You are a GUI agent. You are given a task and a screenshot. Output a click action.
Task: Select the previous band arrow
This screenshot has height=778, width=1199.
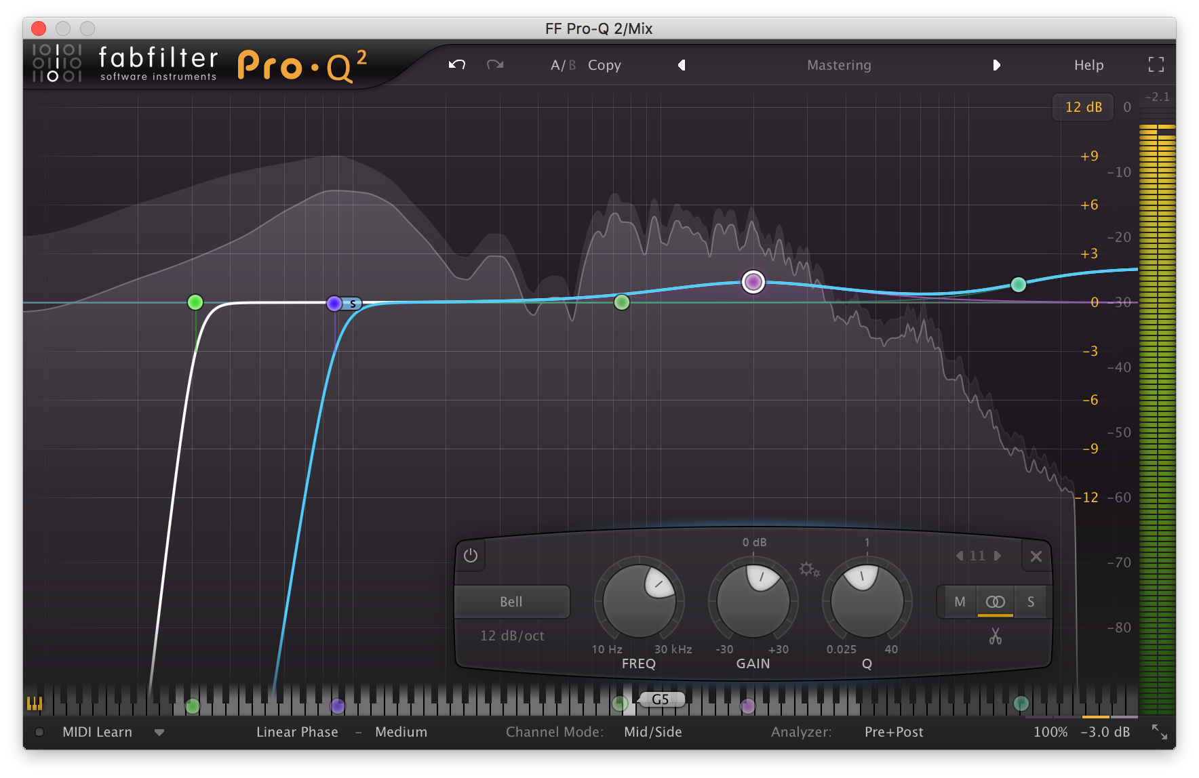point(960,556)
